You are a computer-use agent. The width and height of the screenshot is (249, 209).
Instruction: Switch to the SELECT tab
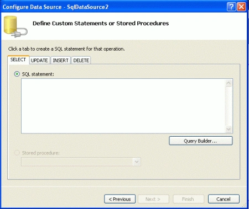click(x=18, y=60)
